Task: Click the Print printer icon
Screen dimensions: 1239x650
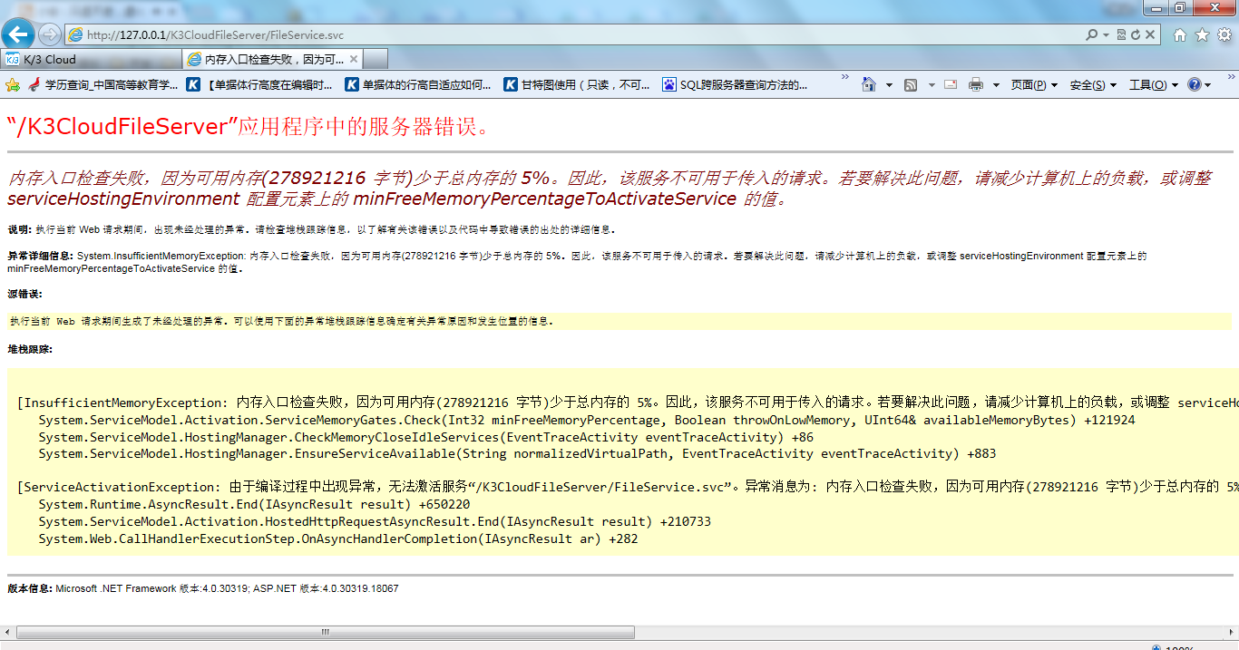Action: click(x=976, y=84)
